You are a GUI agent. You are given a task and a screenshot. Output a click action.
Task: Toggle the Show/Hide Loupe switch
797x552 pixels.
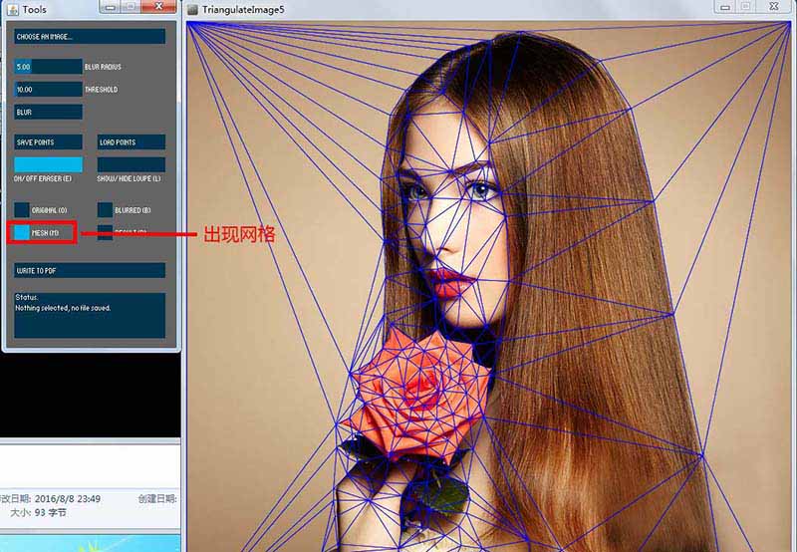tap(132, 164)
